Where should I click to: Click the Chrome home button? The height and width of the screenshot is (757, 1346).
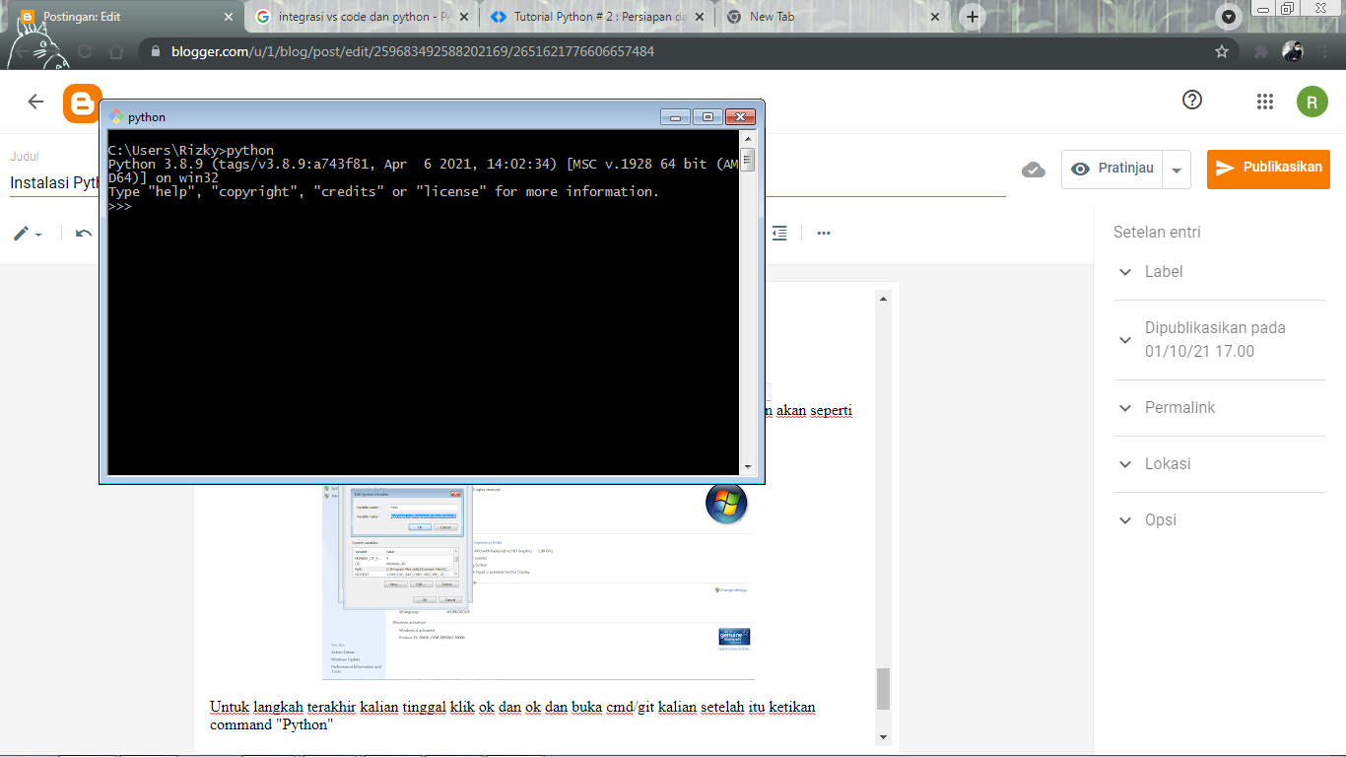click(x=116, y=51)
